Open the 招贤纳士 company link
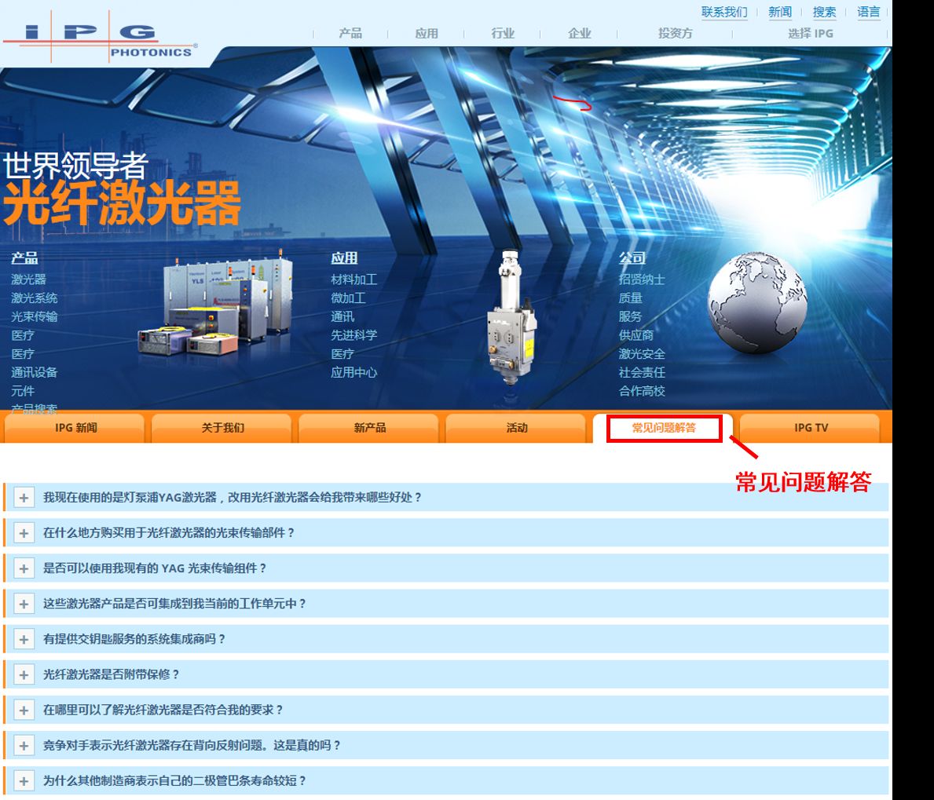Screen dimensions: 934x800 [642, 279]
